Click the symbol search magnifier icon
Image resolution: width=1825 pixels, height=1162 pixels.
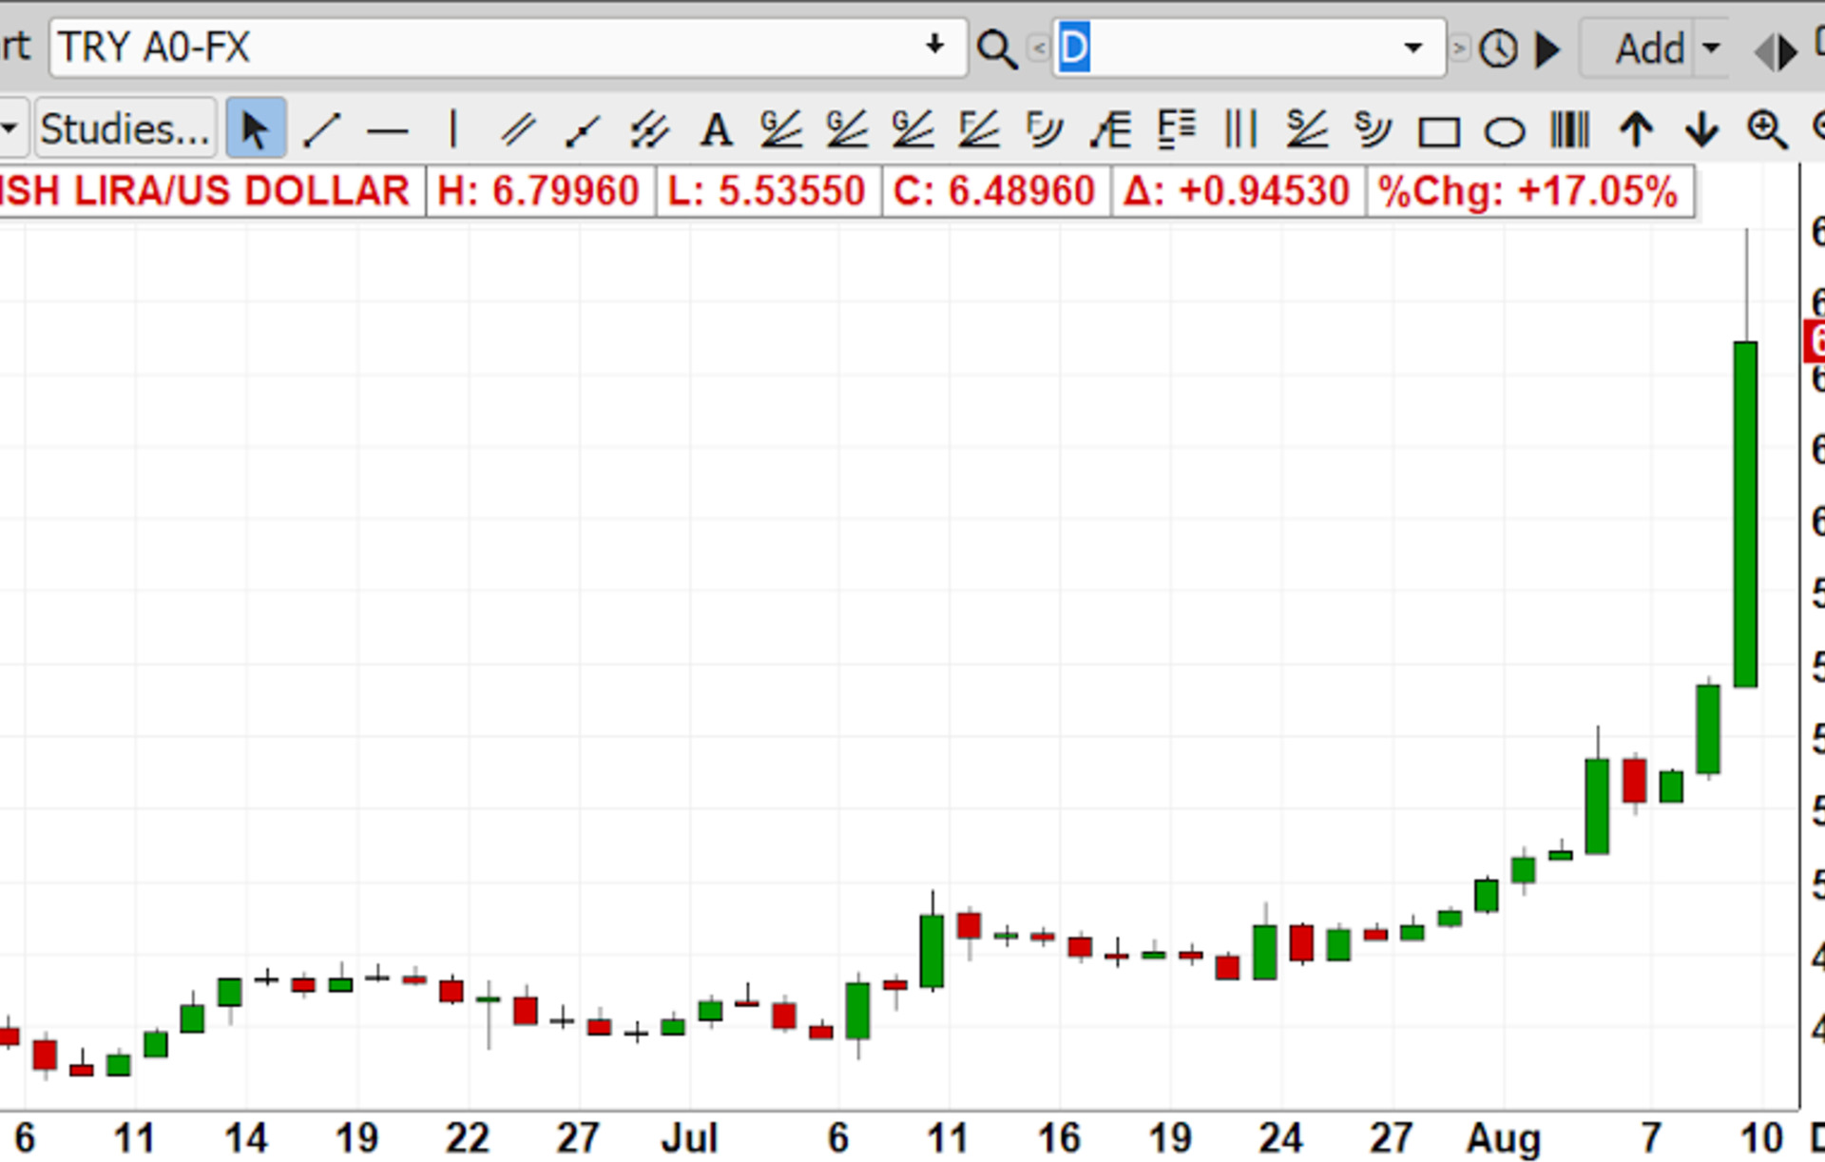point(995,48)
